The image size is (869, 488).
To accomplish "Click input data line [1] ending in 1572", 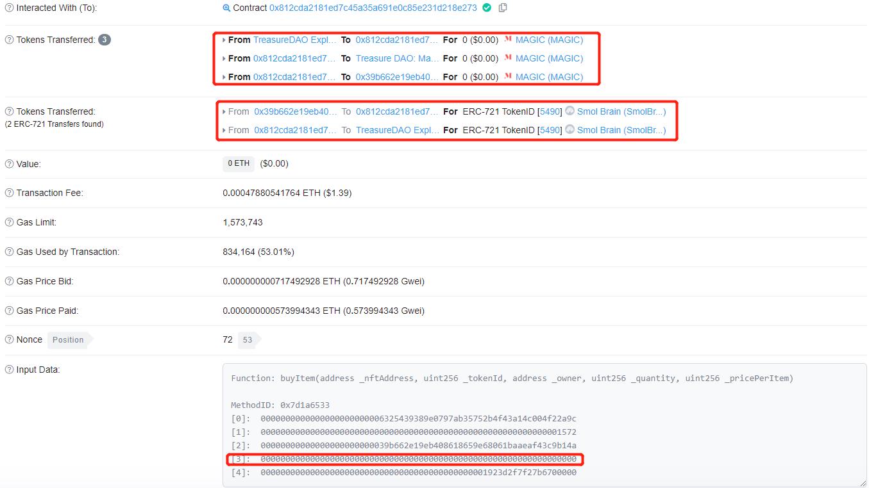I will click(403, 432).
